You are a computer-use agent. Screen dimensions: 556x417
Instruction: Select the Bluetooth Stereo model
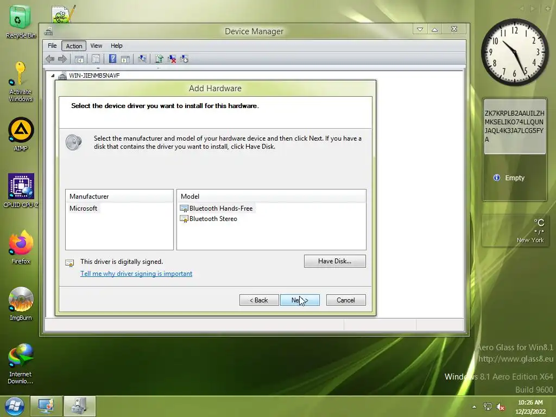(213, 219)
